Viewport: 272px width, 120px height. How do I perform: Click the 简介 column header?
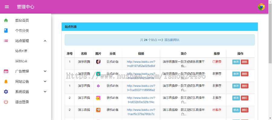184,54
